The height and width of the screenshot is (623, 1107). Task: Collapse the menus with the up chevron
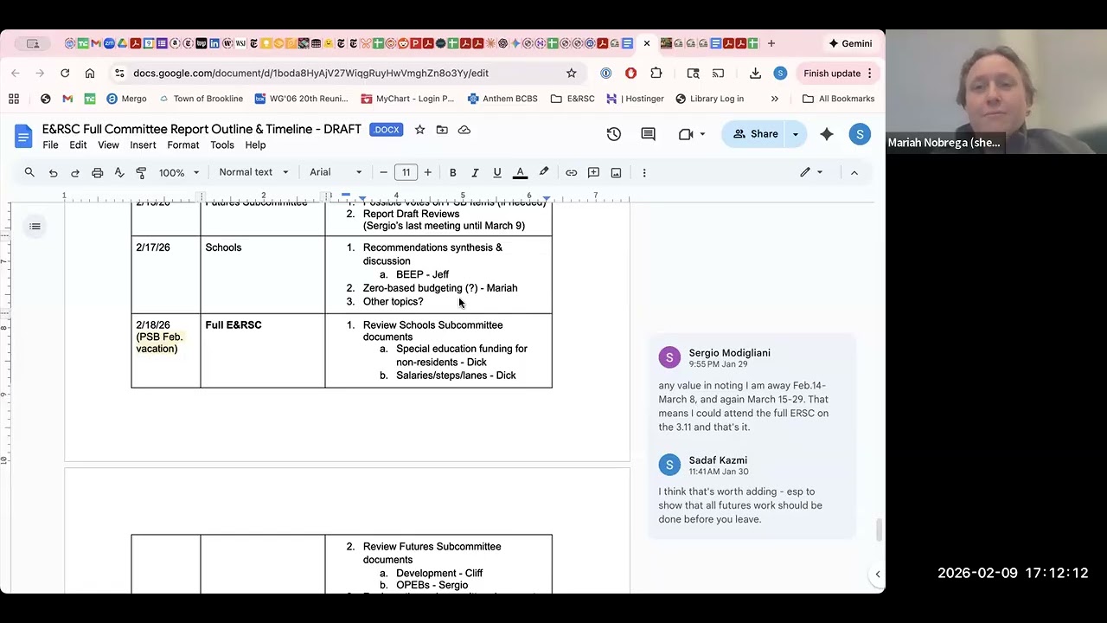coord(854,172)
